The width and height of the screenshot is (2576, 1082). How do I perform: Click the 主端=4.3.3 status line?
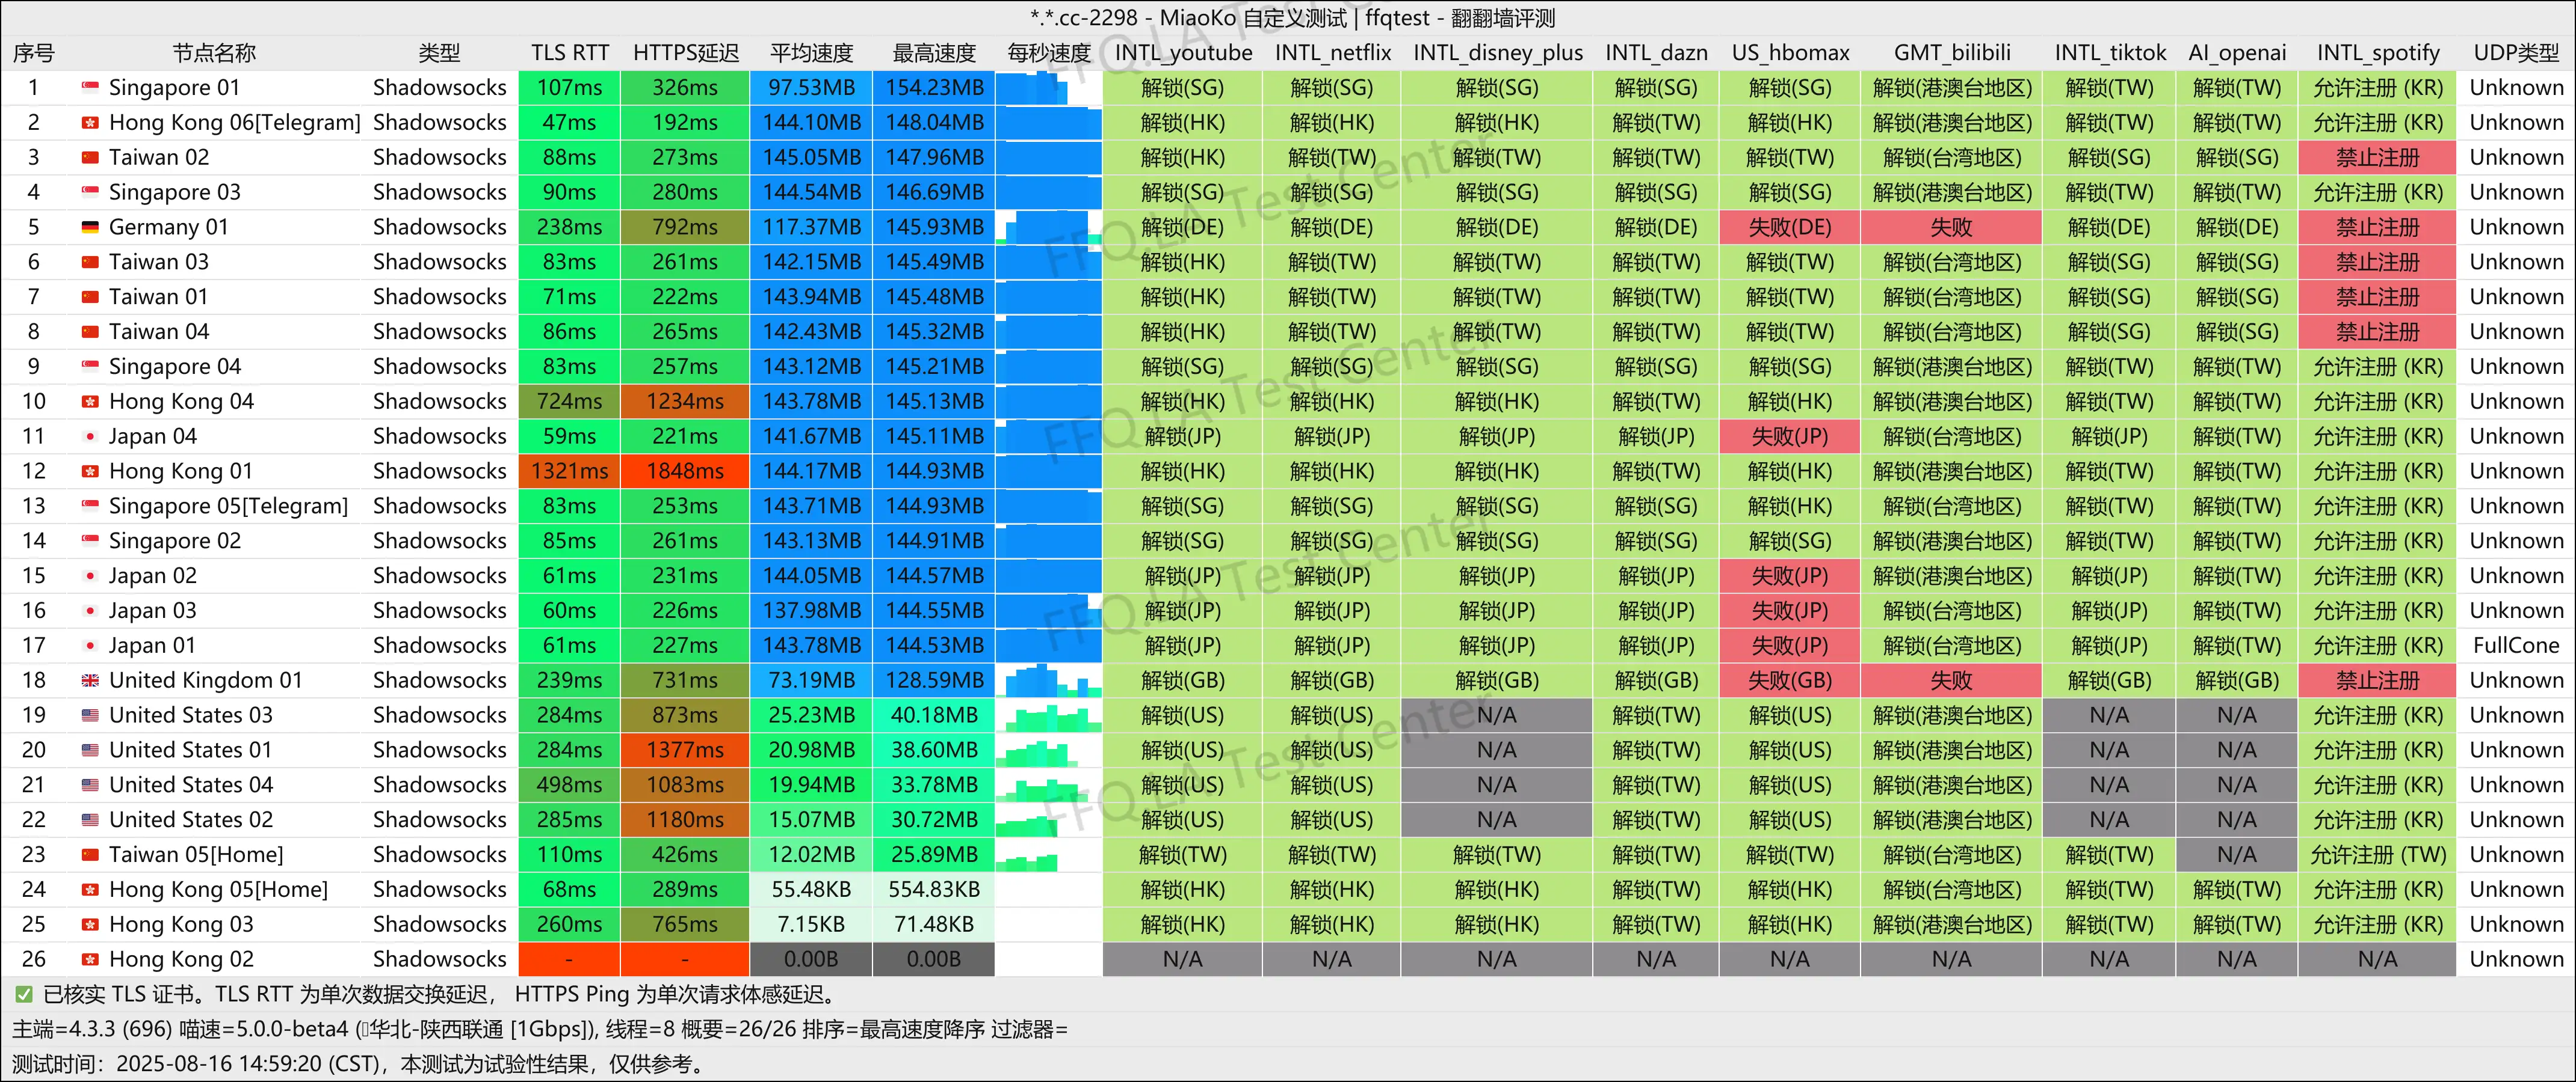[x=540, y=1030]
